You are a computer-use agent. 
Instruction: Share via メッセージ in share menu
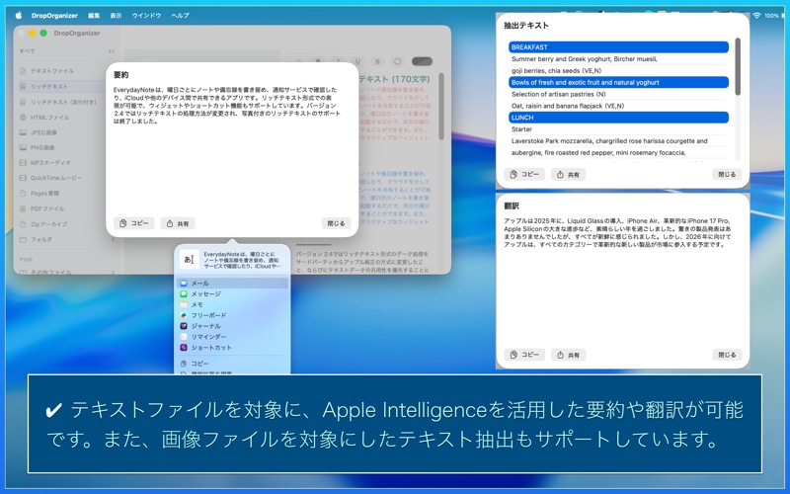[x=232, y=293]
